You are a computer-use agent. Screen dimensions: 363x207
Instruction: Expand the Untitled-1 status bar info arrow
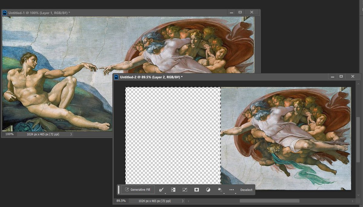[71, 134]
